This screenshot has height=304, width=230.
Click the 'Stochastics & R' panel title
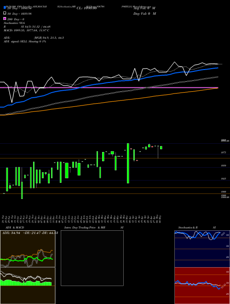188,228
